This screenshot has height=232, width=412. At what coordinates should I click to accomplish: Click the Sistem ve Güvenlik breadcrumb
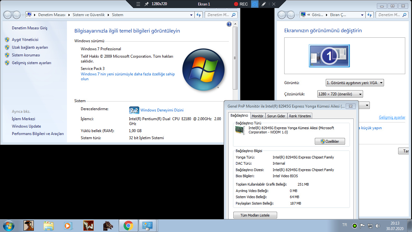[89, 15]
